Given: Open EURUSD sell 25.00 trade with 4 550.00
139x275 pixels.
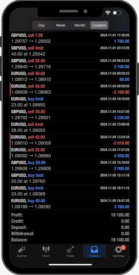Looking at the screenshot, I should [x=70, y=153].
